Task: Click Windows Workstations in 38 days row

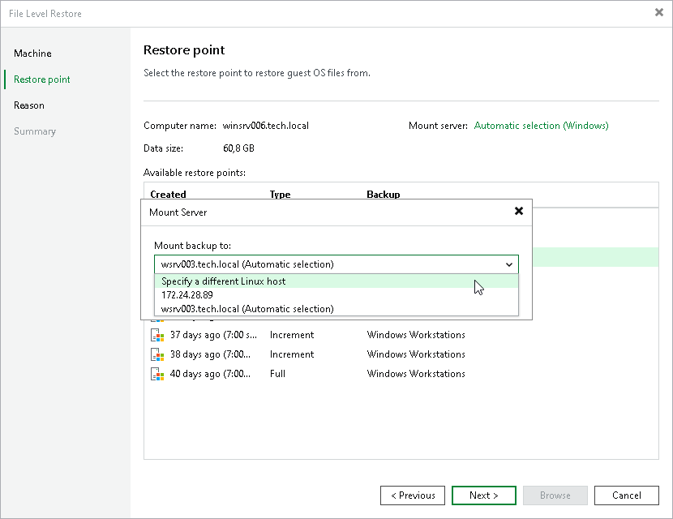Action: [415, 354]
